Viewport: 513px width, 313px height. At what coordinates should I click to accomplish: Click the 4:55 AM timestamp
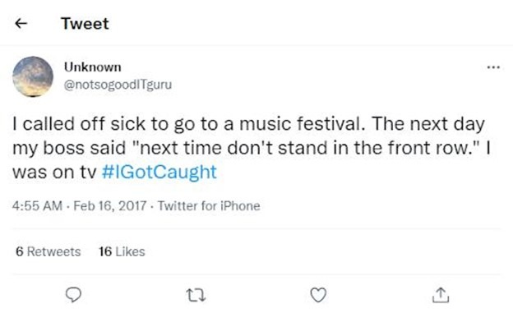[37, 205]
